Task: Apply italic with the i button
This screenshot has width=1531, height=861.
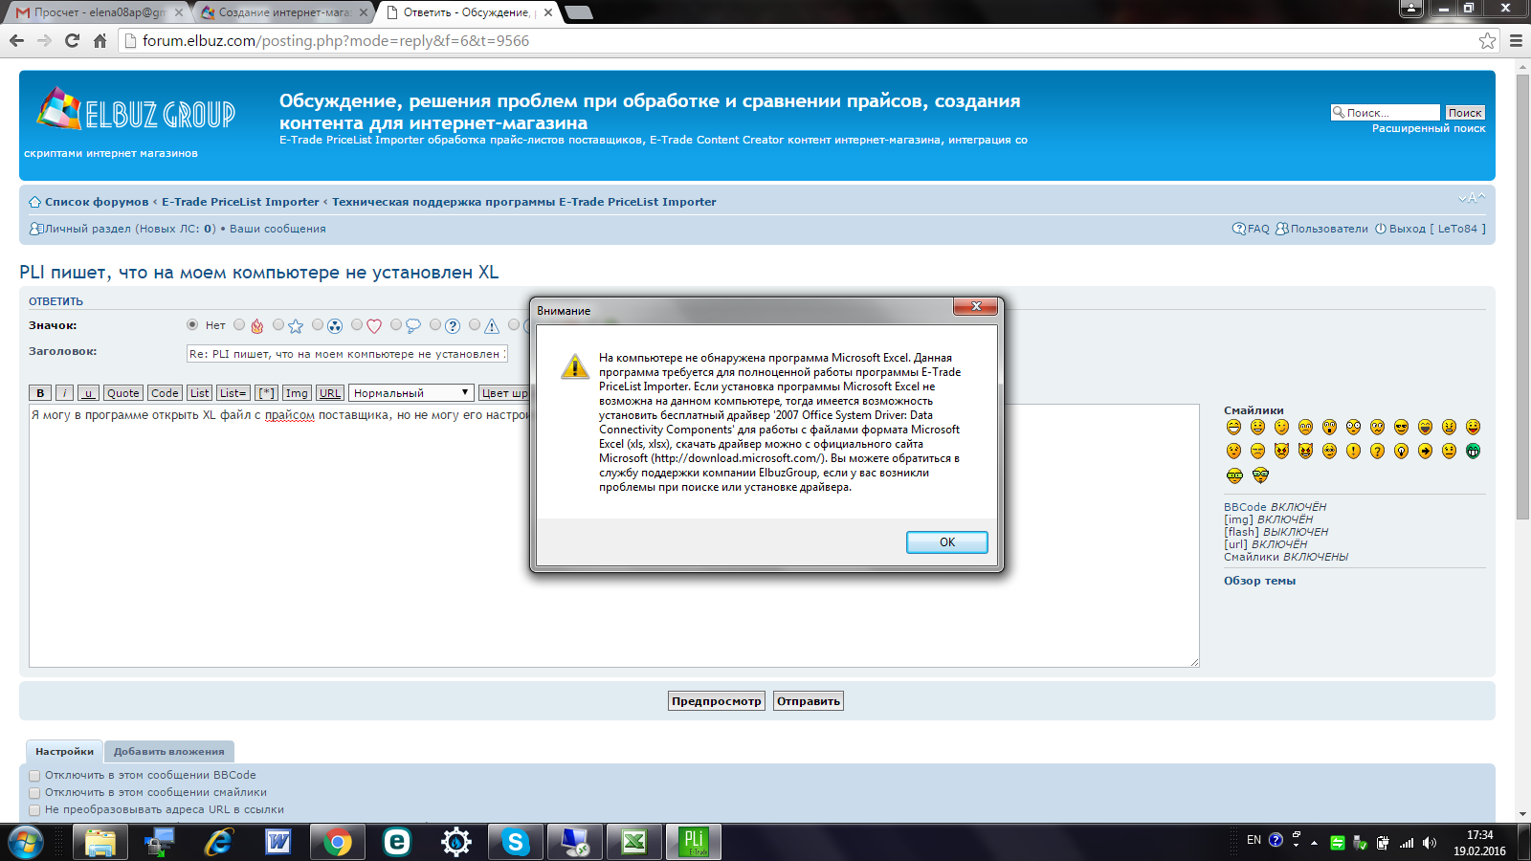Action: (x=64, y=393)
